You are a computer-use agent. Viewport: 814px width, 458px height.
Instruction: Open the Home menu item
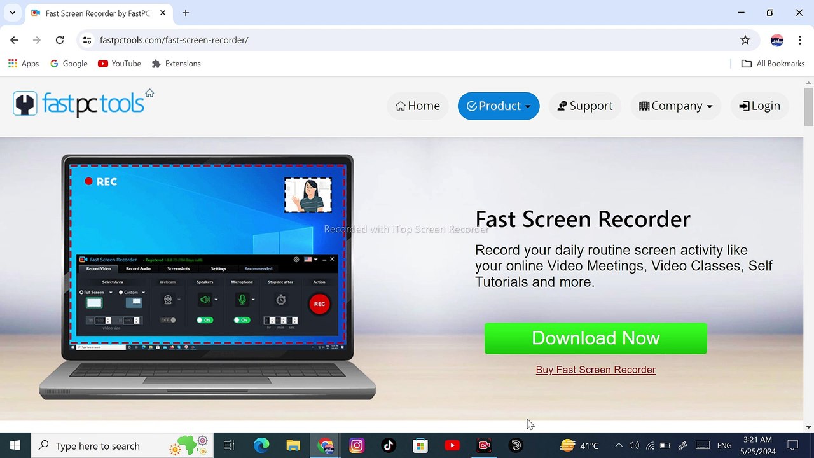(x=418, y=106)
